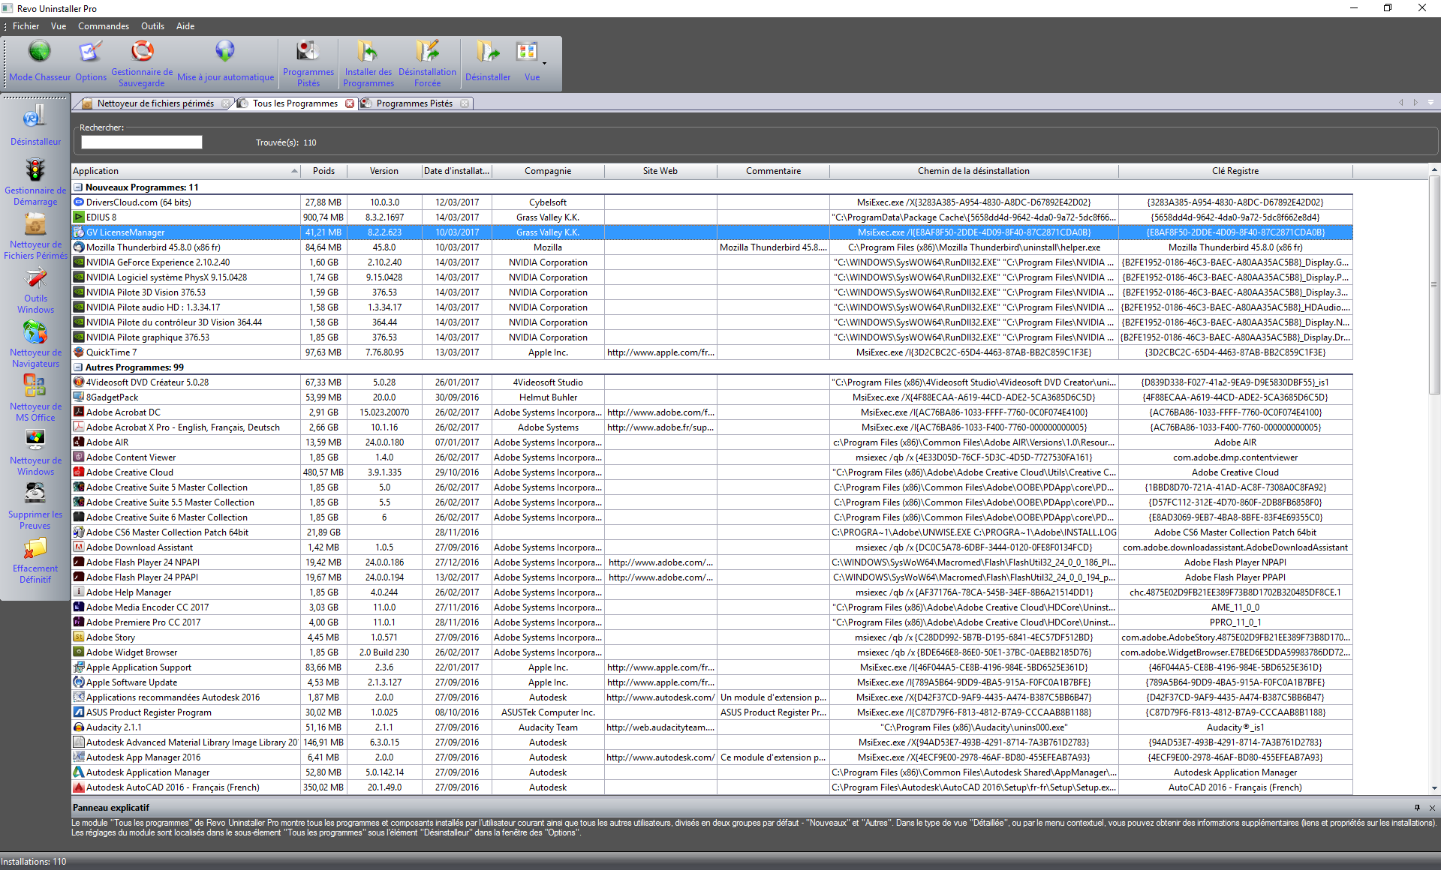This screenshot has height=870, width=1441.
Task: Open Nettoyeur de Navigateurs sidebar tool
Action: 35,344
